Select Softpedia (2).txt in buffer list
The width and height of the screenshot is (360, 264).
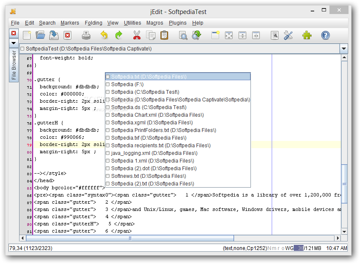click(x=178, y=183)
